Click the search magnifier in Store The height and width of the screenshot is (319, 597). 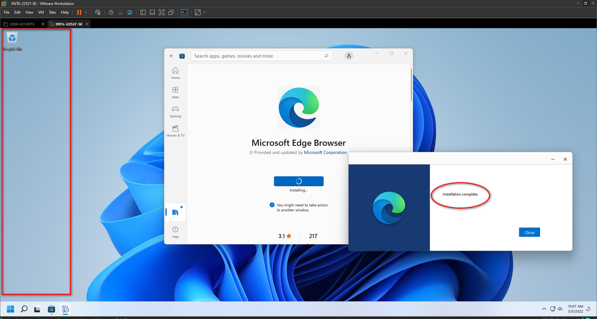pyautogui.click(x=326, y=56)
